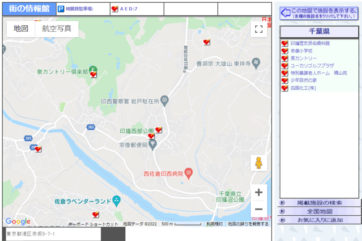Click the arrow icon beside 全国地図

(x=282, y=211)
